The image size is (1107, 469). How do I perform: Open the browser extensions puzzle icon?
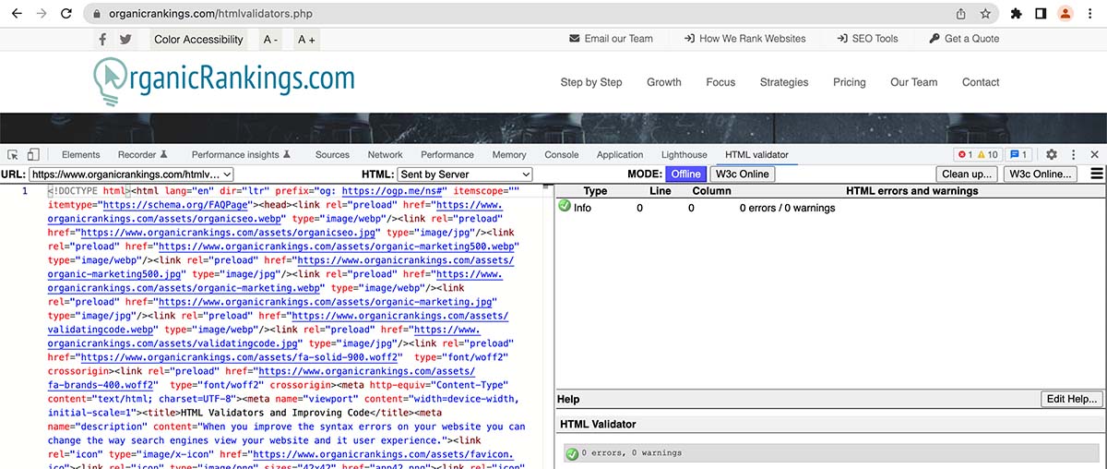pyautogui.click(x=1017, y=14)
